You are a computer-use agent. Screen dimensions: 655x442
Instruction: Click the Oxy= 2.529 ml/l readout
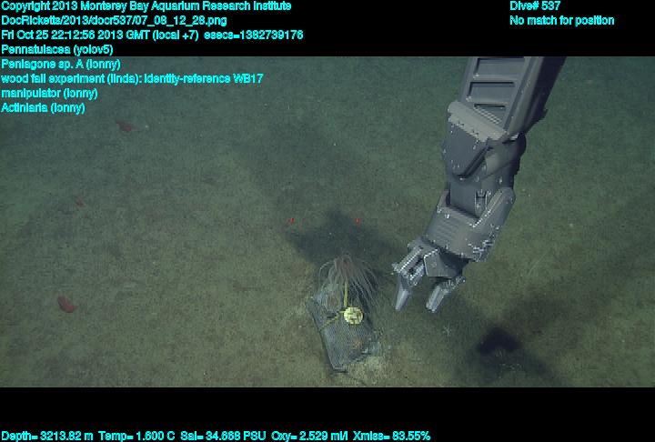[x=309, y=436]
